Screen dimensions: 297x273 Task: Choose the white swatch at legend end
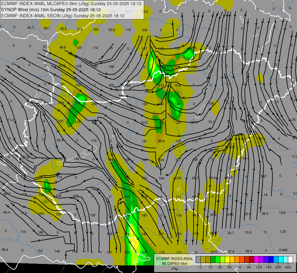(x=291, y=259)
